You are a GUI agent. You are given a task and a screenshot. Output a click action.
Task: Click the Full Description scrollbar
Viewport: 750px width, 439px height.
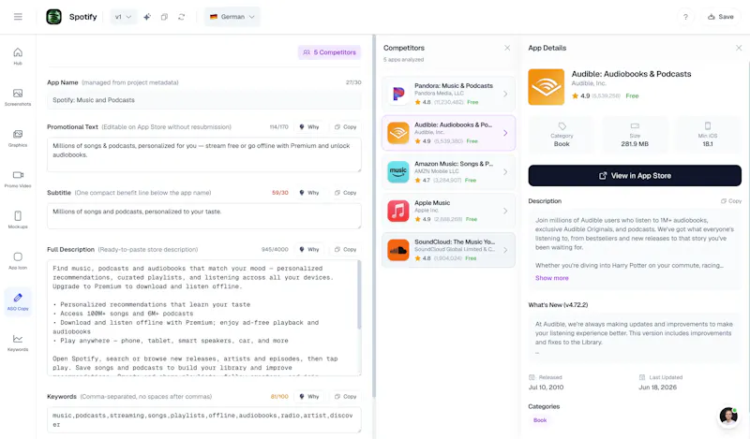pyautogui.click(x=359, y=296)
